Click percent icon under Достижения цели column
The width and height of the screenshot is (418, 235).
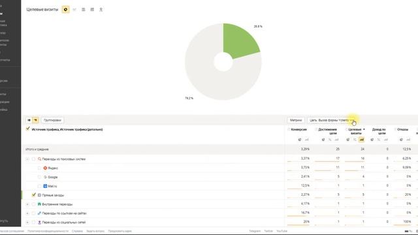tap(330, 140)
